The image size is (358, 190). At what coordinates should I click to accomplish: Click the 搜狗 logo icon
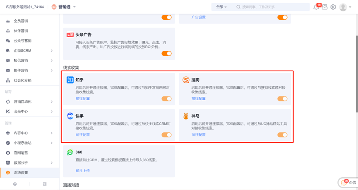(186, 80)
